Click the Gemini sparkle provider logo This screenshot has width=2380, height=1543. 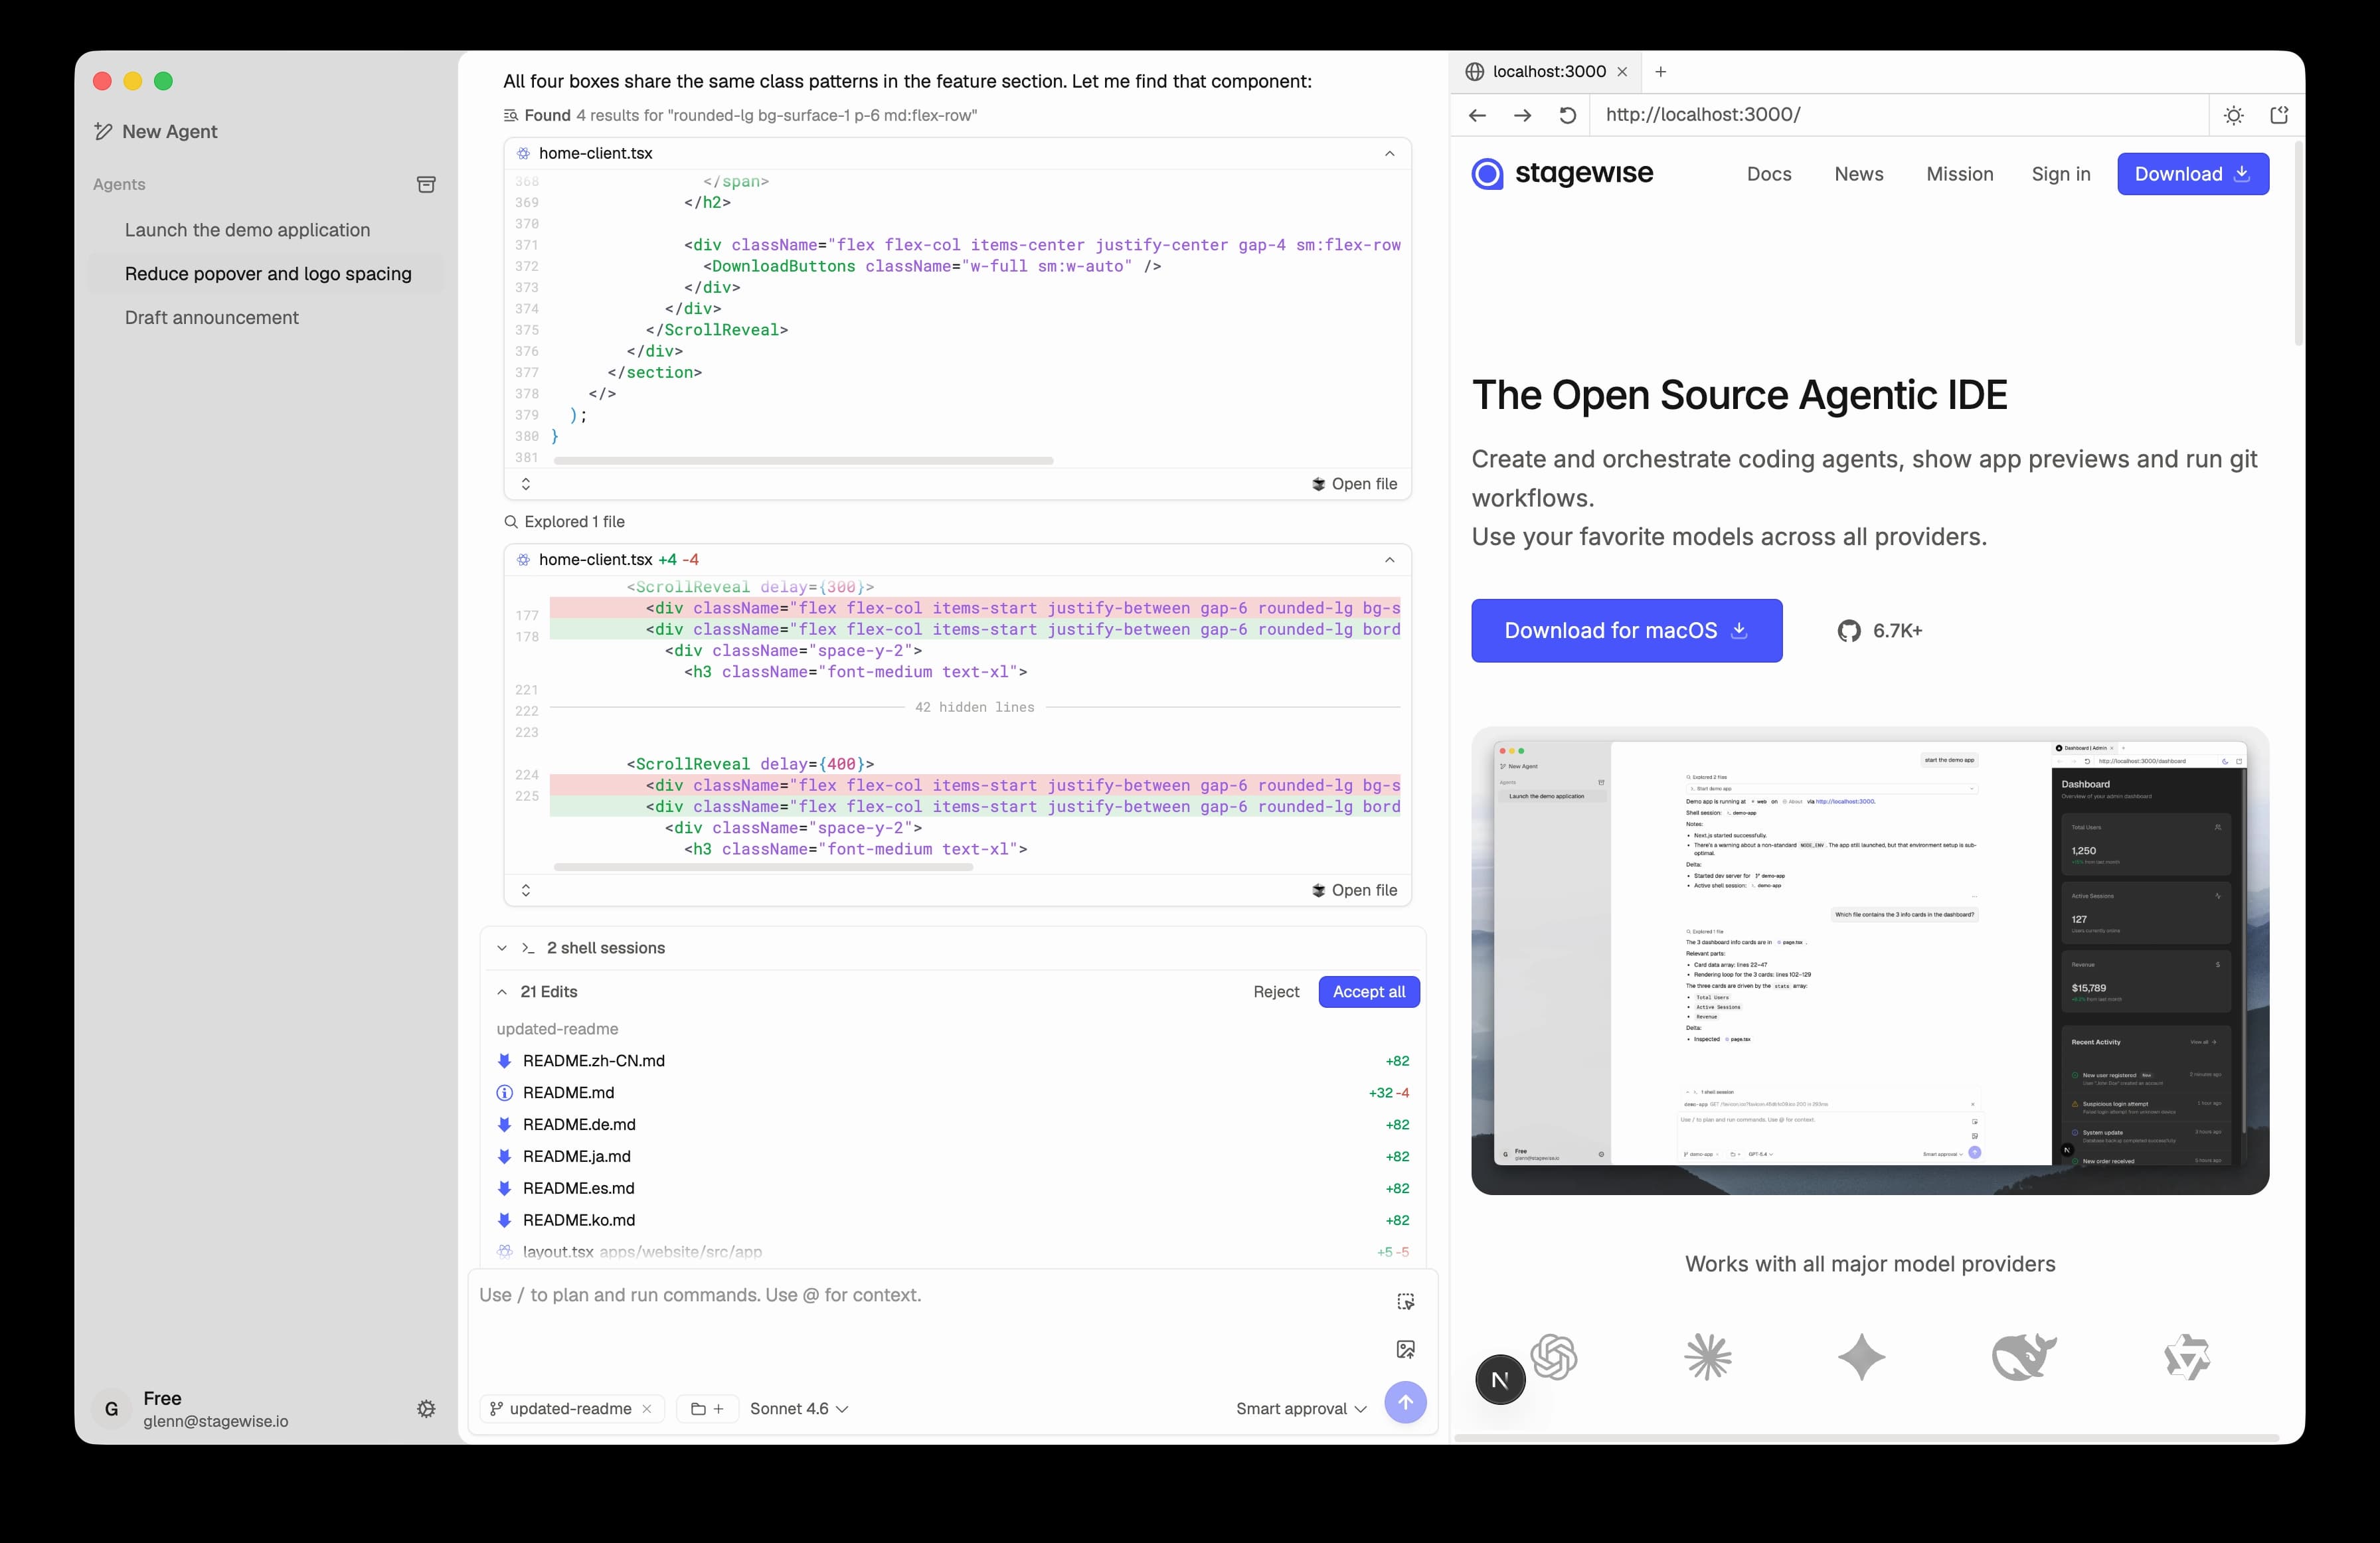coord(1861,1357)
